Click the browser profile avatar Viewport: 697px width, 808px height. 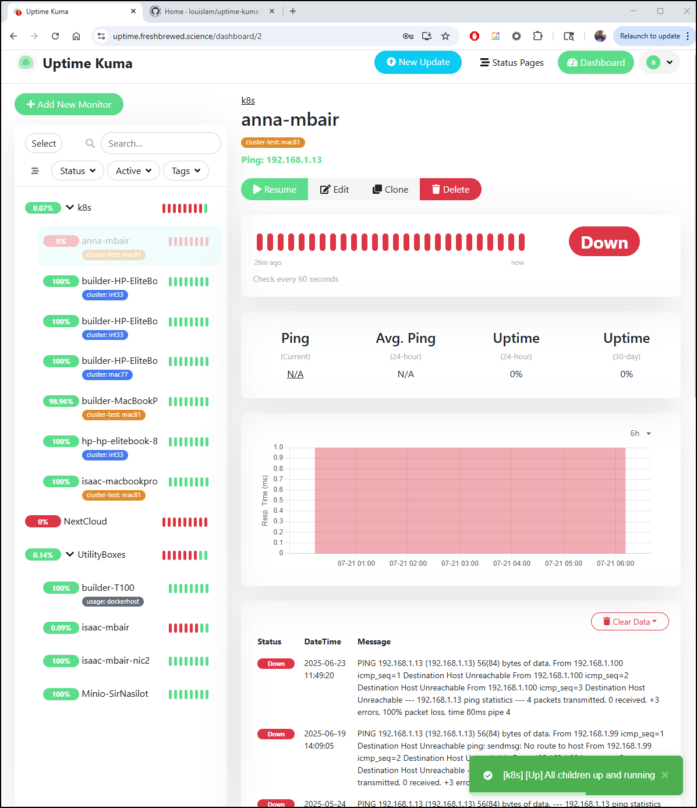pos(600,36)
